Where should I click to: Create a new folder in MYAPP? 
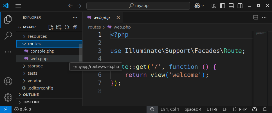pyautogui.click(x=59, y=27)
